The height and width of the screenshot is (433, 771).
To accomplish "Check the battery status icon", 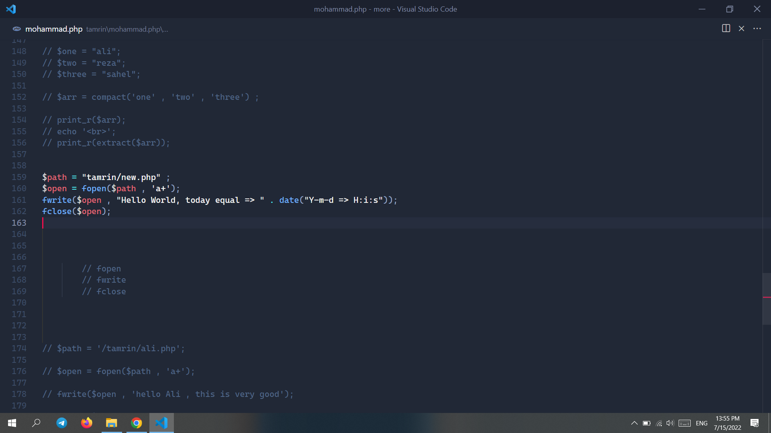I will (647, 423).
